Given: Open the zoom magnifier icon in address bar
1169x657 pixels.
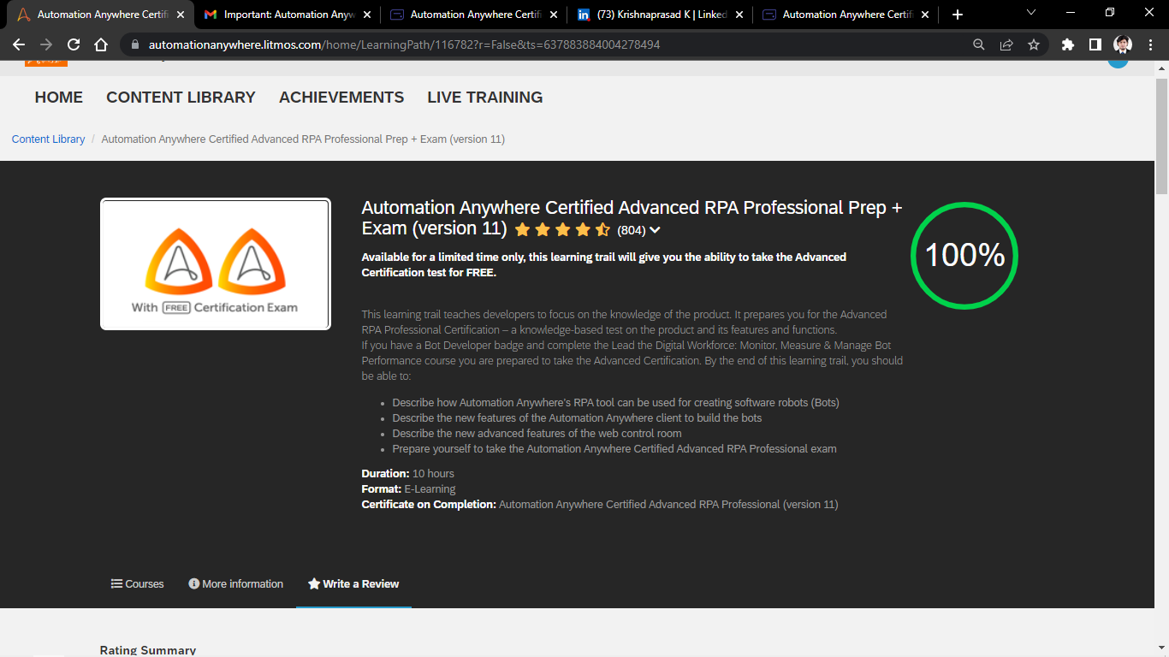Looking at the screenshot, I should coord(979,44).
